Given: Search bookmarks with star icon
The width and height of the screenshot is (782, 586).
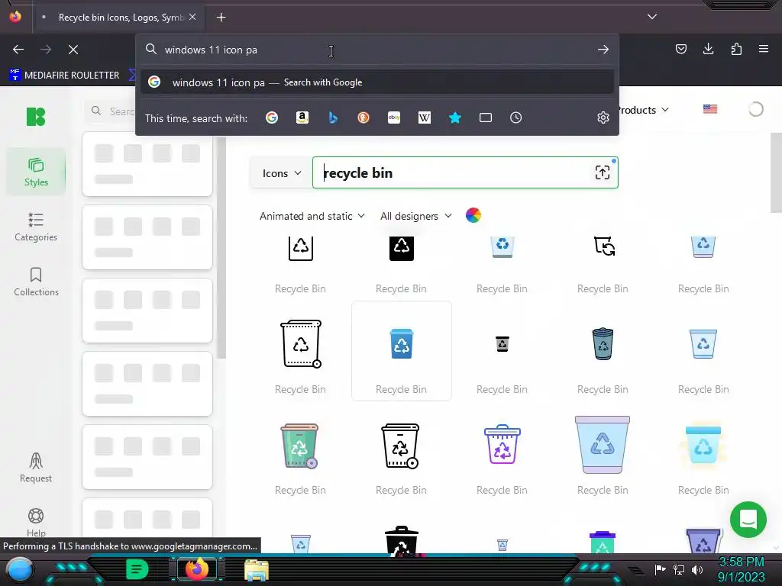Looking at the screenshot, I should coord(455,118).
